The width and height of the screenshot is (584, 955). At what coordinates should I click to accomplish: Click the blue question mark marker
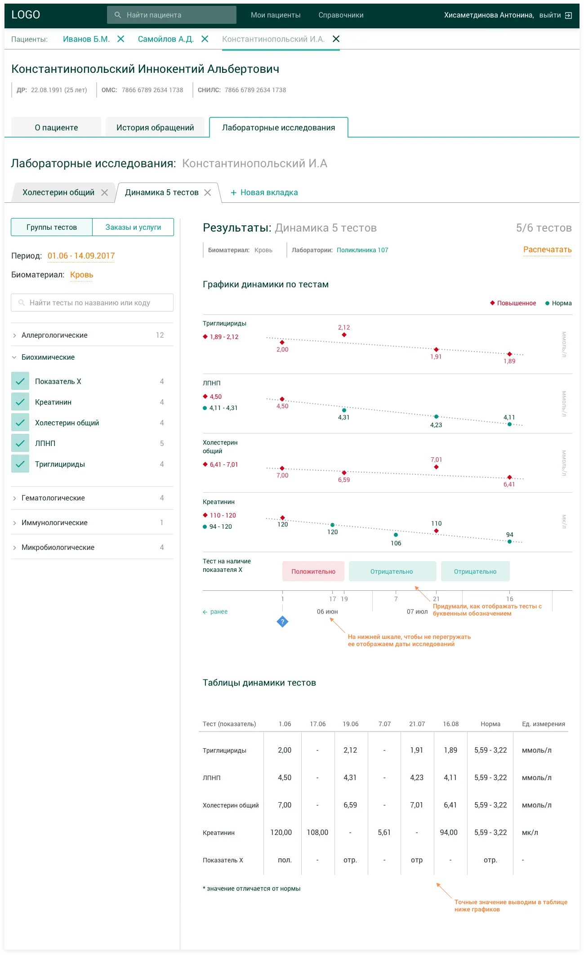click(282, 622)
